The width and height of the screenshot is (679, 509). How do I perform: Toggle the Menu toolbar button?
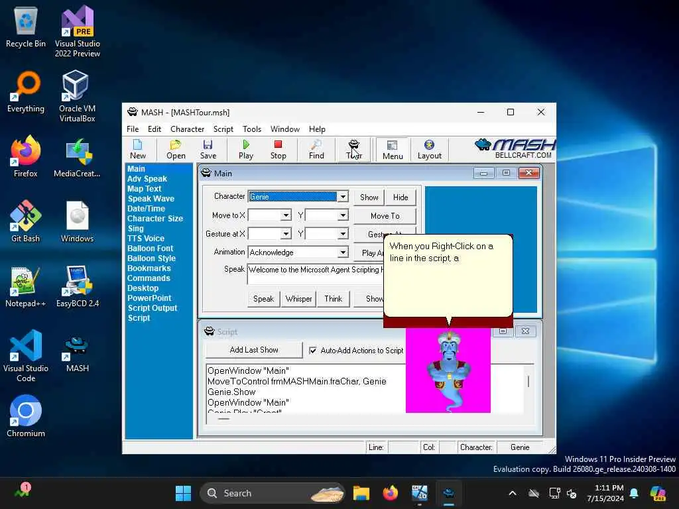(393, 150)
